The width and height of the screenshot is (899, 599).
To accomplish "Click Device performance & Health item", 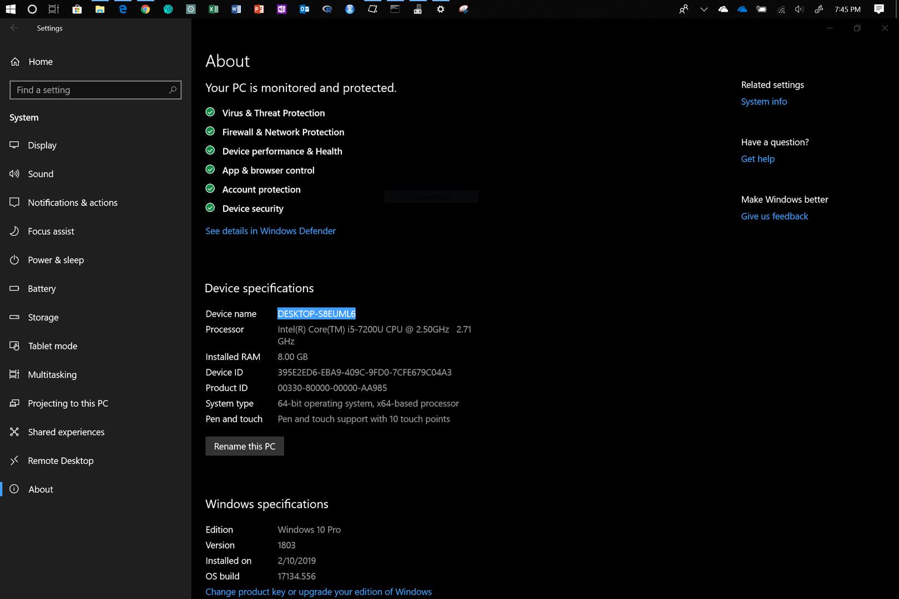I will coord(274,151).
